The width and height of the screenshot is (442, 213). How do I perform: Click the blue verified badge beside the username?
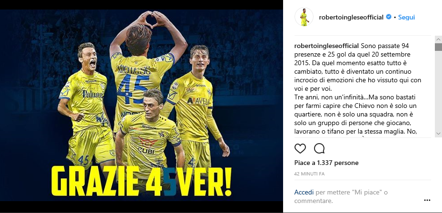point(388,17)
